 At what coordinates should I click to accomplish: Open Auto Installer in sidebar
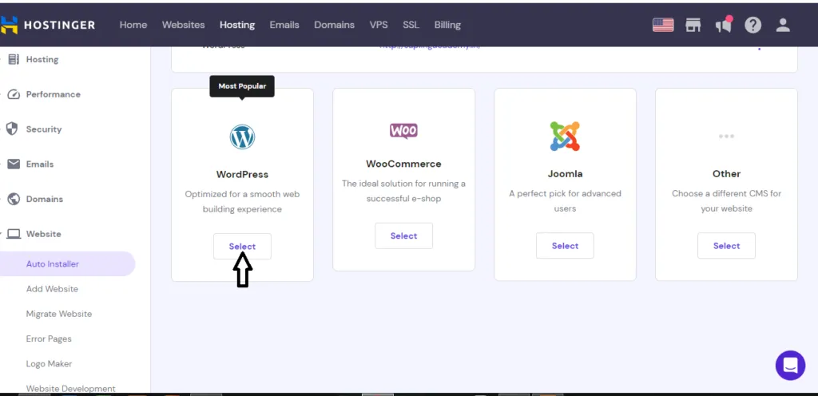pos(67,263)
